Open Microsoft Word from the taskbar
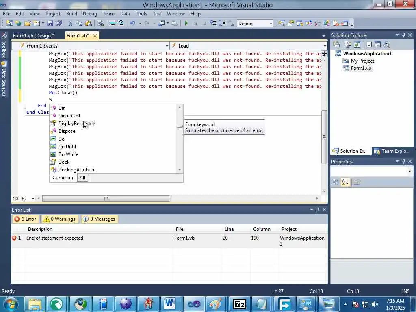Image resolution: width=416 pixels, height=312 pixels. [x=170, y=304]
